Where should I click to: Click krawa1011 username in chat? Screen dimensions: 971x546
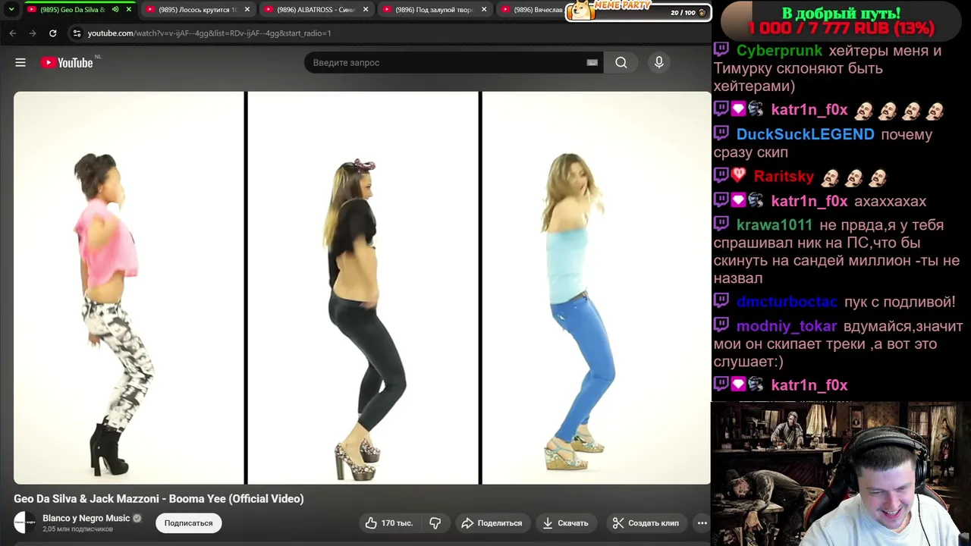[x=774, y=224]
